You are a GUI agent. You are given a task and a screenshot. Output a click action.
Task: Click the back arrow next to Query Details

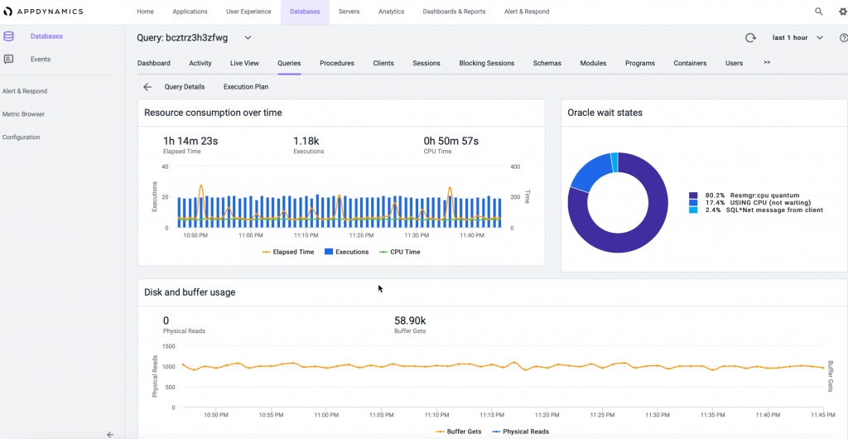coord(147,87)
